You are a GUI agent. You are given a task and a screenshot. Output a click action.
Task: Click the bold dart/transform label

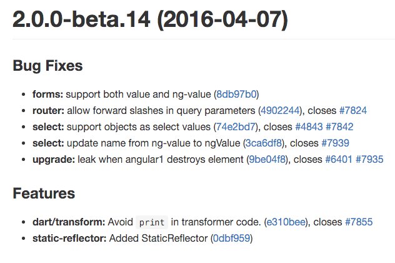[69, 222]
